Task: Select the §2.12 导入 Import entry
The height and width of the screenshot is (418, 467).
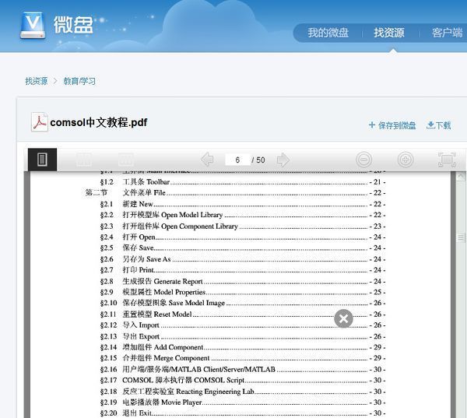Action: (x=243, y=325)
